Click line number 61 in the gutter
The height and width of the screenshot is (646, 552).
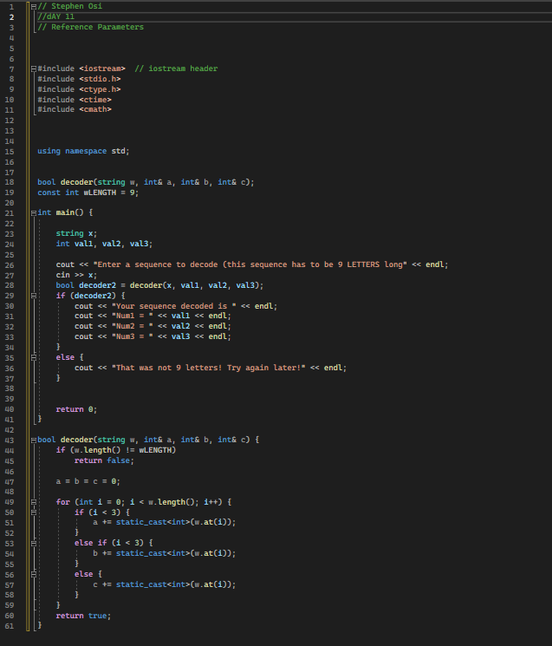point(10,626)
